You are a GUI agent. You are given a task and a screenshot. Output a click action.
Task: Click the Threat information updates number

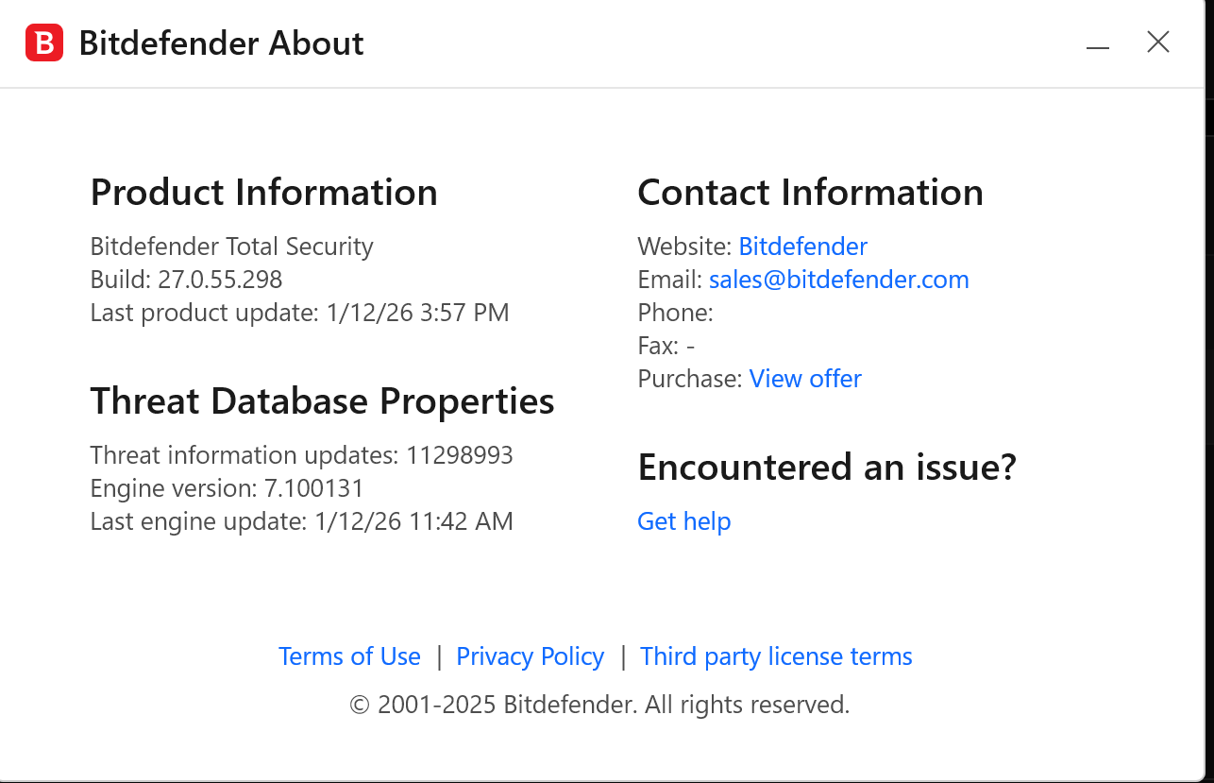coord(460,455)
